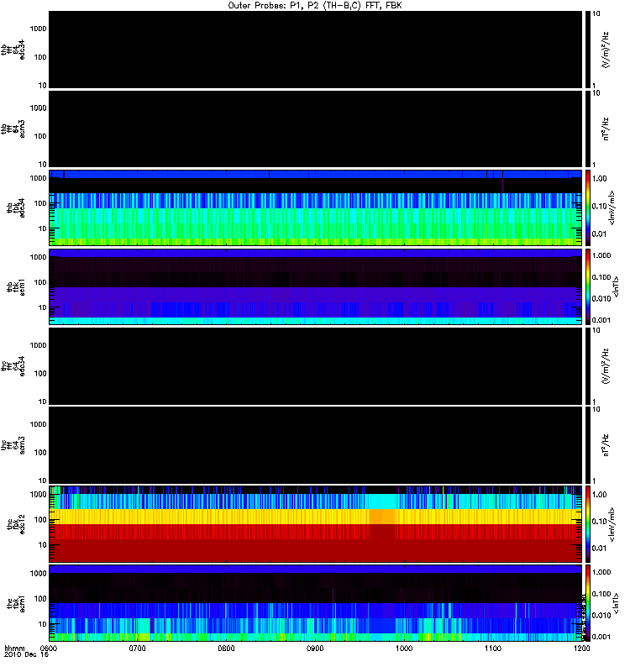Viewport: 630px width, 672px height.
Task: Click the (V/m)²/Hz unit label of thb fff edc34
Action: (x=606, y=50)
